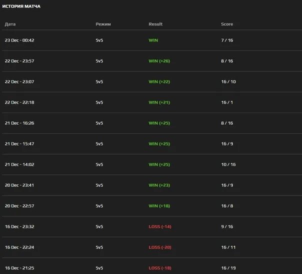Open the 16 Dec - 22:24 match row
Screen dimensions: 302x274
tap(19, 247)
